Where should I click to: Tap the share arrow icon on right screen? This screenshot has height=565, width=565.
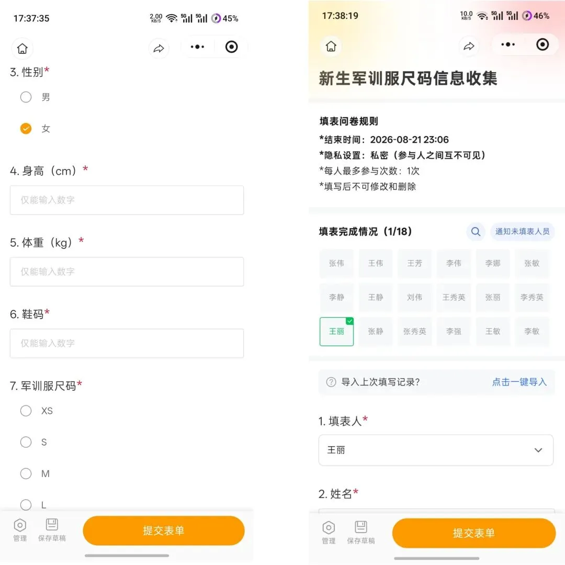pyautogui.click(x=468, y=46)
